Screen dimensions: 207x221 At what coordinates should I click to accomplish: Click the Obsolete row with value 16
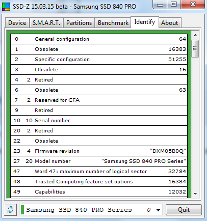click(x=99, y=70)
